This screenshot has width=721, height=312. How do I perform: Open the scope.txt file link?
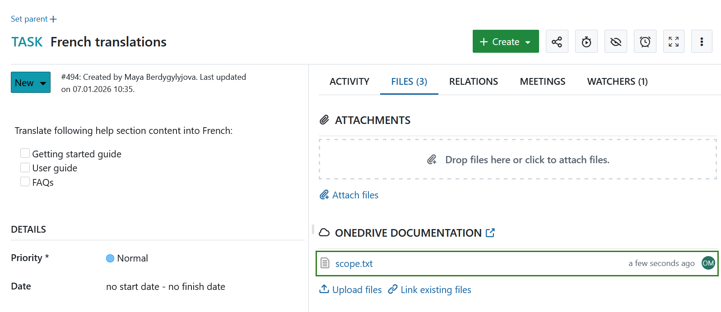pyautogui.click(x=354, y=263)
